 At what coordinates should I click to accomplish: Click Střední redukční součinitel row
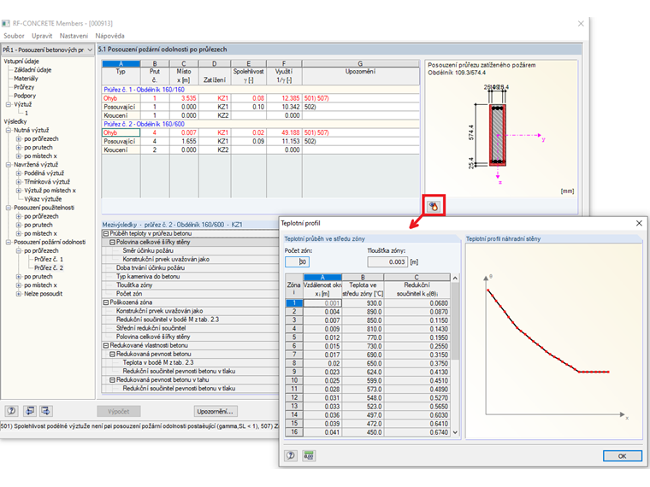tap(191, 328)
